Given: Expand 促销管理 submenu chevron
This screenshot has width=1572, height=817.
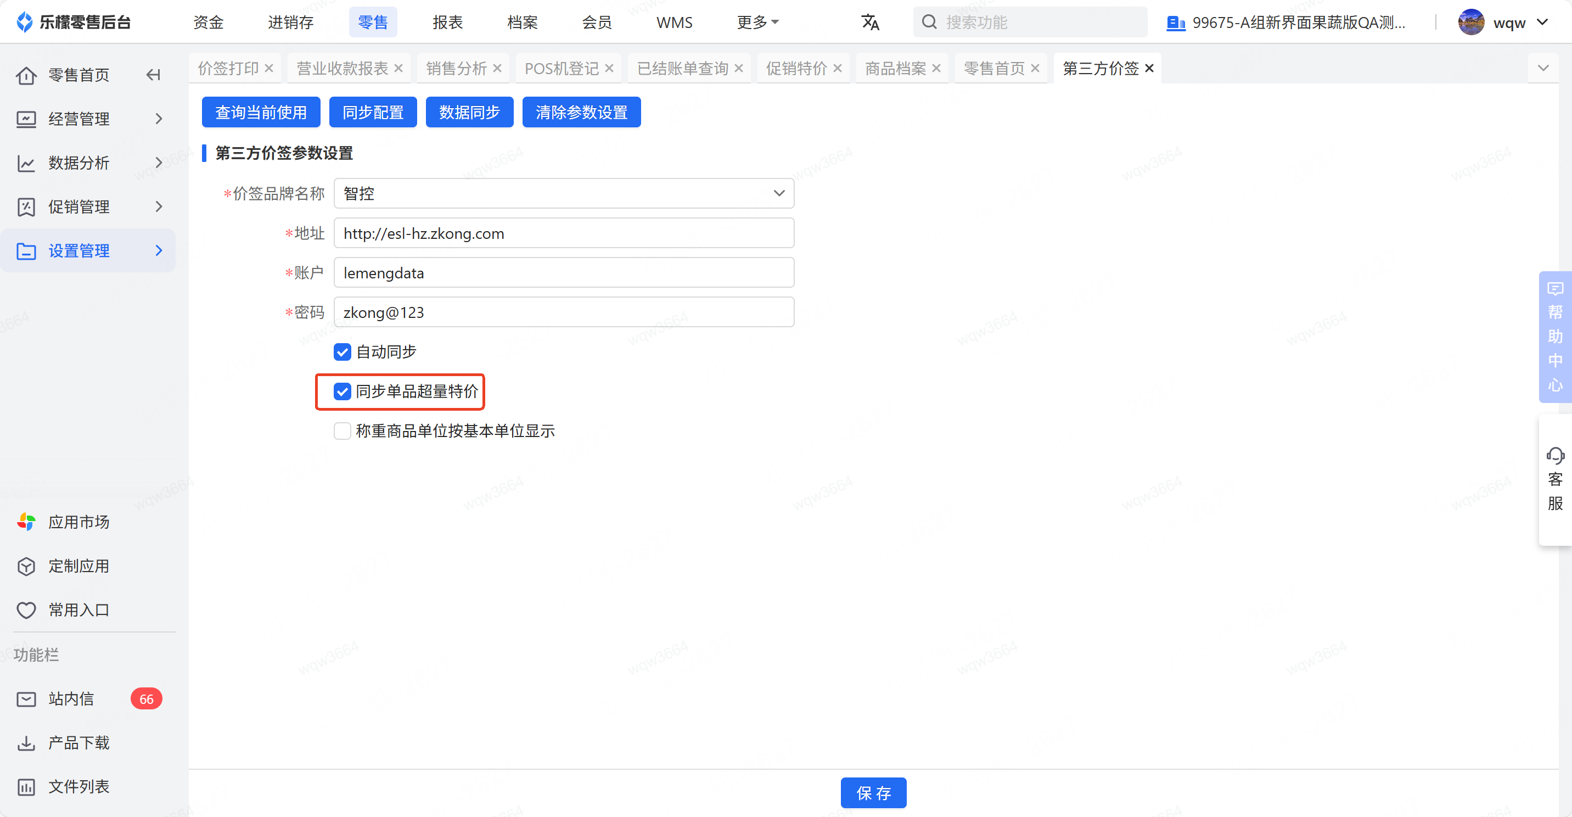Looking at the screenshot, I should (x=159, y=207).
